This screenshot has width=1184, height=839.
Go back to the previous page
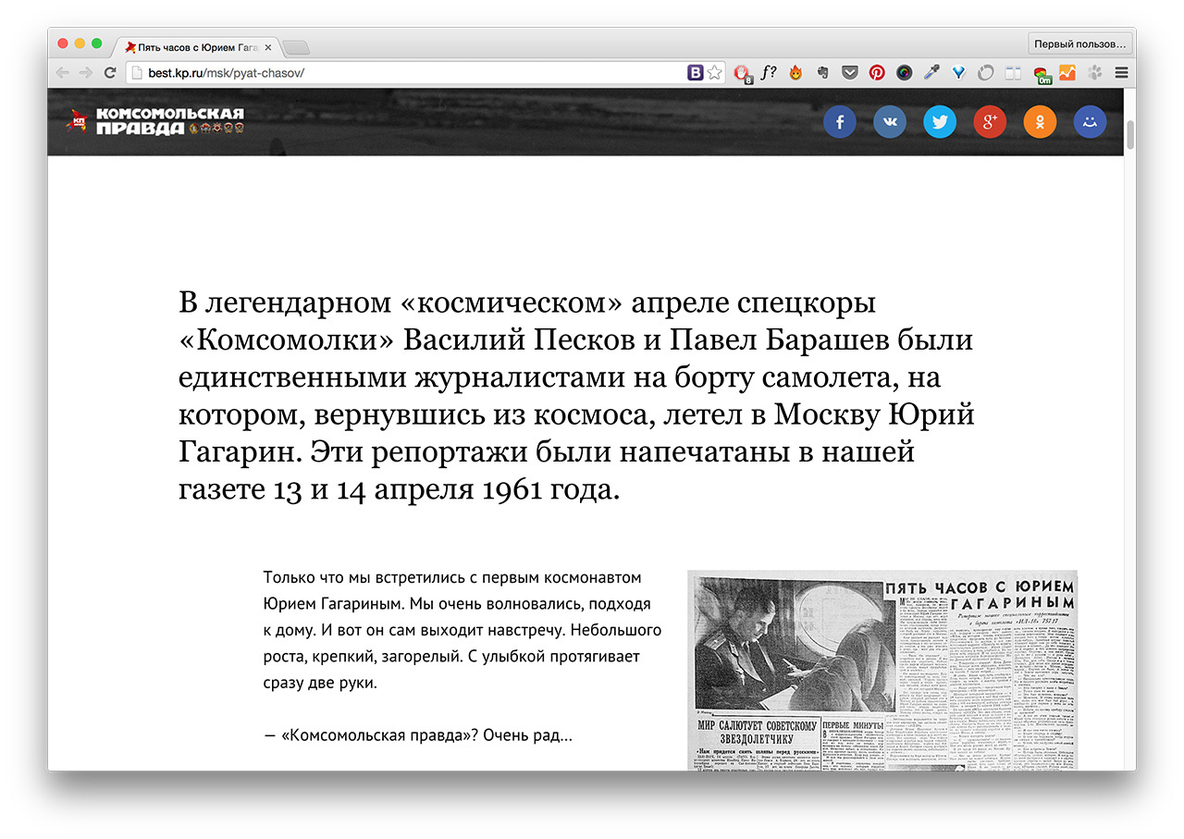pos(62,73)
